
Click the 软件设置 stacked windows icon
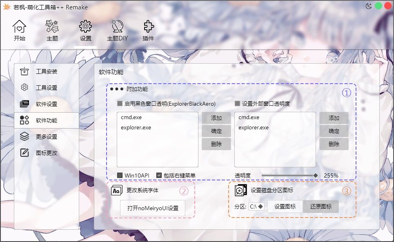click(x=24, y=104)
